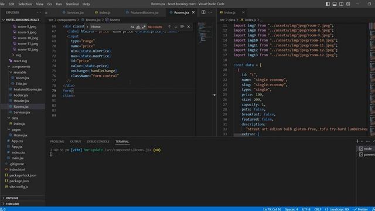Collapse the HOTEL-BOOKING-REACT root folder
Screen dimensions: 375x211
(22, 20)
